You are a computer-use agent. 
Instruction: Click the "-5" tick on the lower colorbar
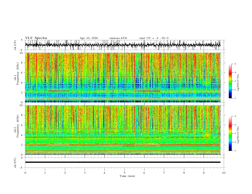(x=234, y=133)
